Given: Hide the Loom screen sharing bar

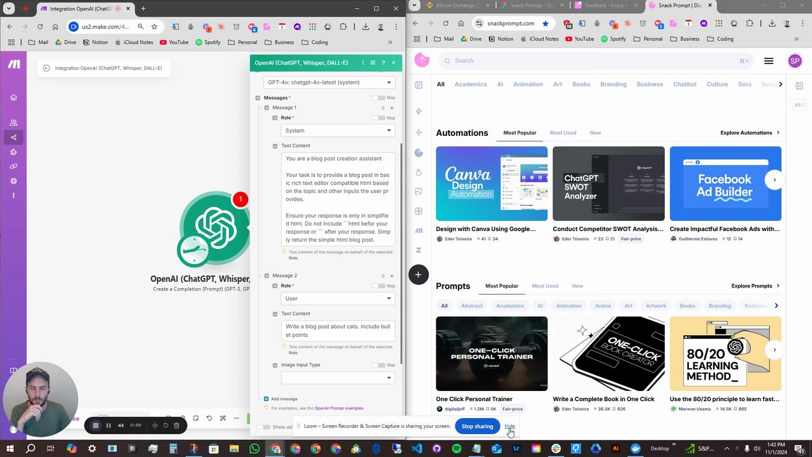Looking at the screenshot, I should click(510, 427).
